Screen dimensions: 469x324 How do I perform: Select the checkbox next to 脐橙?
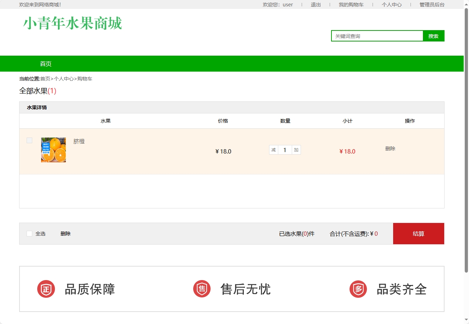coord(29,140)
